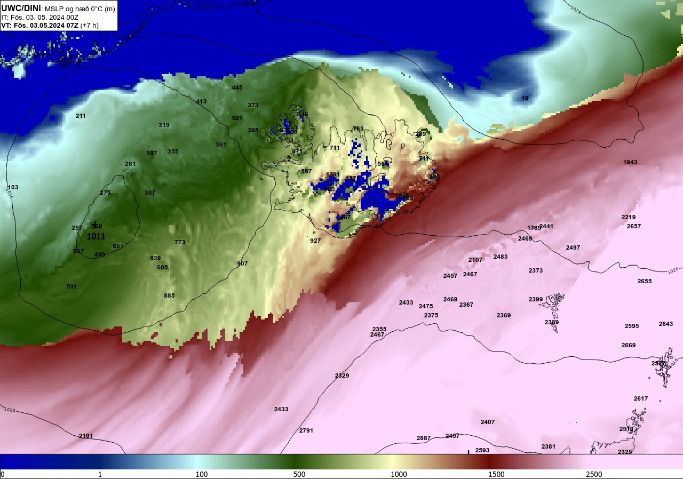683x479 pixels.
Task: Click the height value 907
Action: 242,264
